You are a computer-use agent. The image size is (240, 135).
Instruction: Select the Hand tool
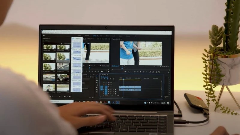point(97,90)
